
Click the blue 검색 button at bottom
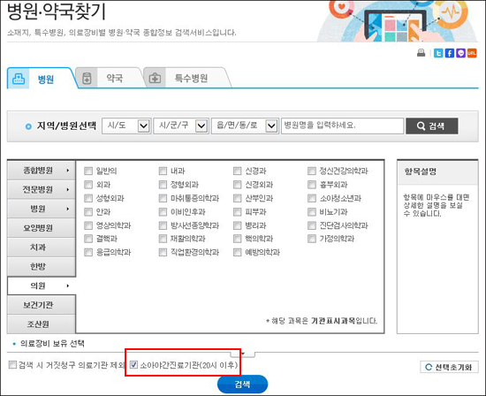pos(242,385)
